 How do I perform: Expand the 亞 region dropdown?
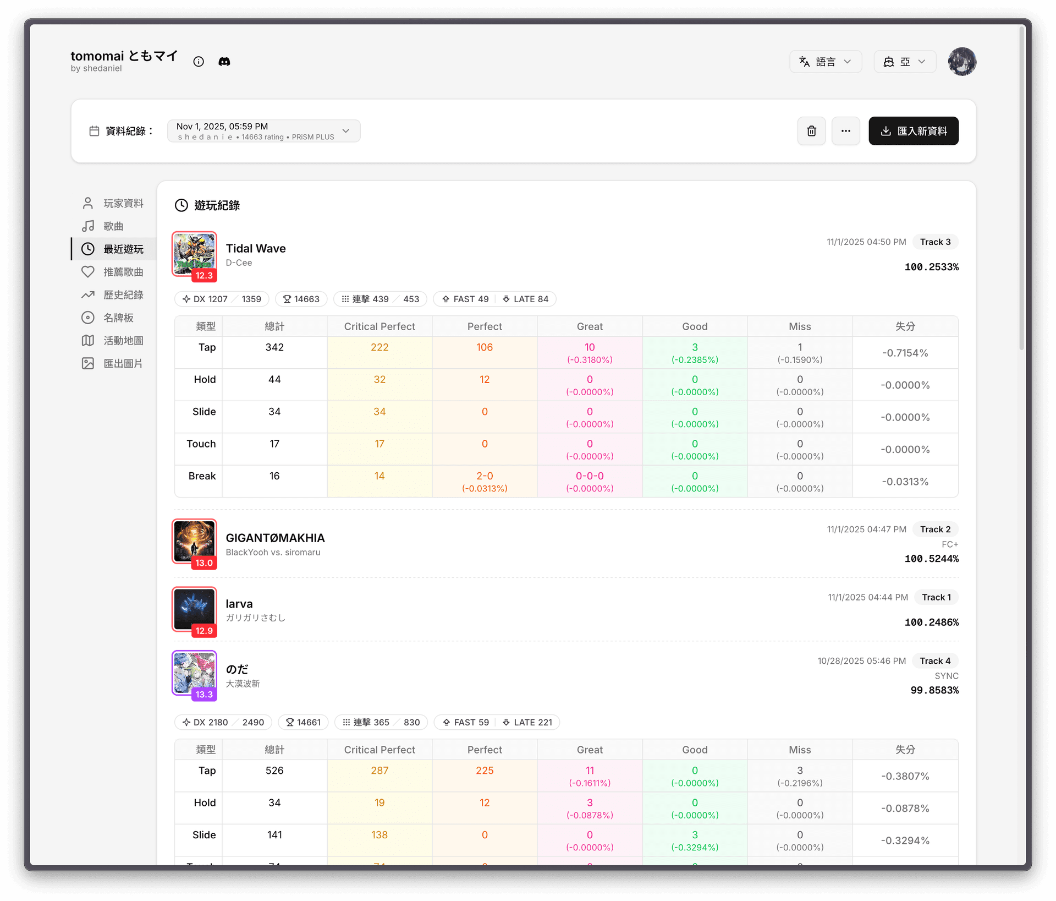tap(904, 62)
